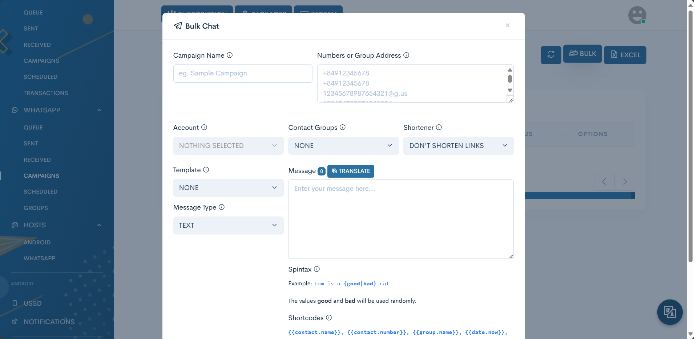This screenshot has width=694, height=339.
Task: Click the Shortener info icon
Action: [x=439, y=127]
